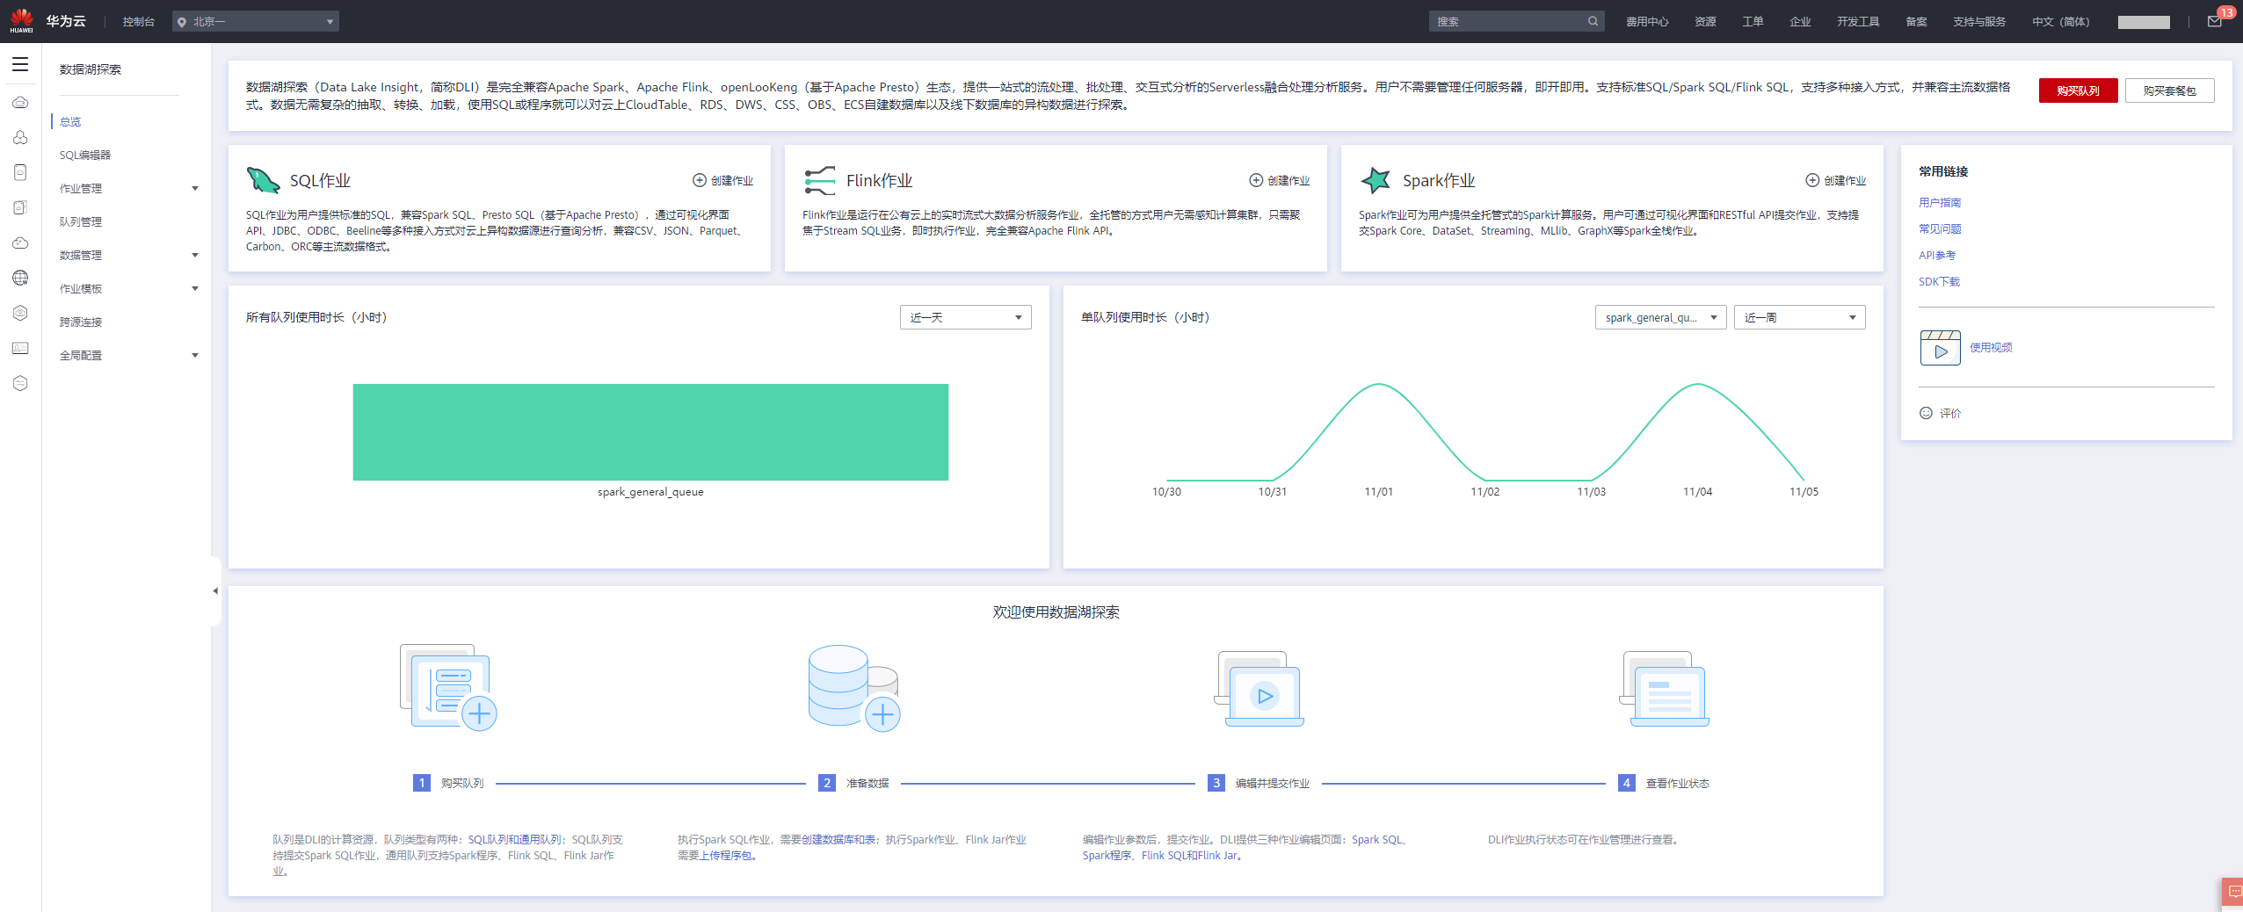
Task: Open the spark_general_qu... queue dropdown
Action: 1661,317
